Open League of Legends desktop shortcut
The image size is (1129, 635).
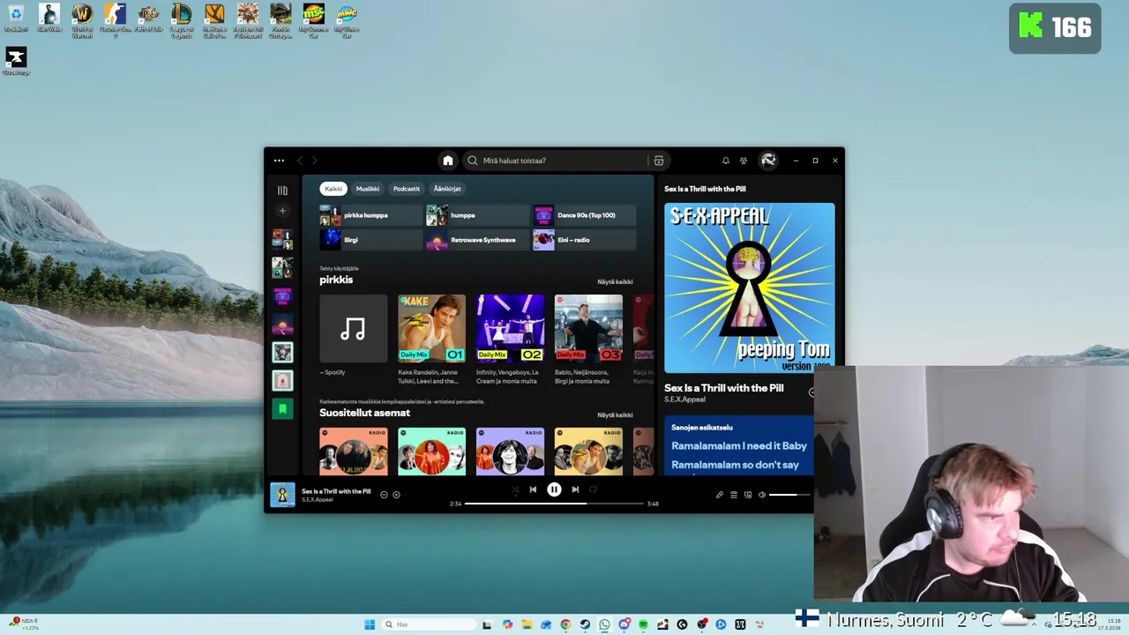point(181,21)
